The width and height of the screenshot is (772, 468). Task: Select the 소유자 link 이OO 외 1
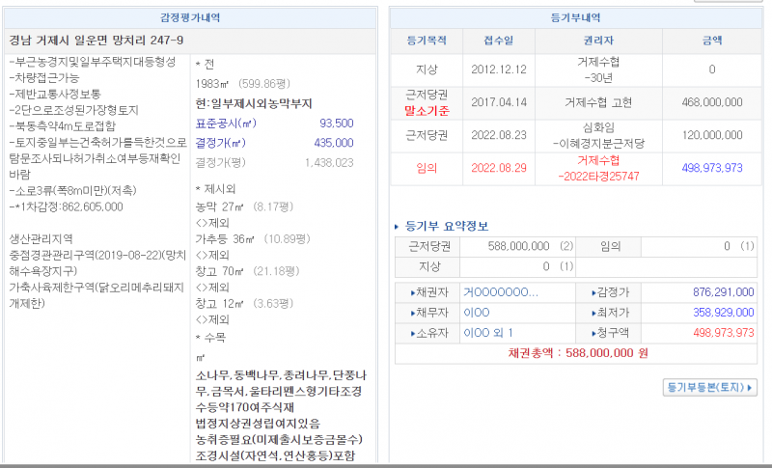pyautogui.click(x=488, y=333)
